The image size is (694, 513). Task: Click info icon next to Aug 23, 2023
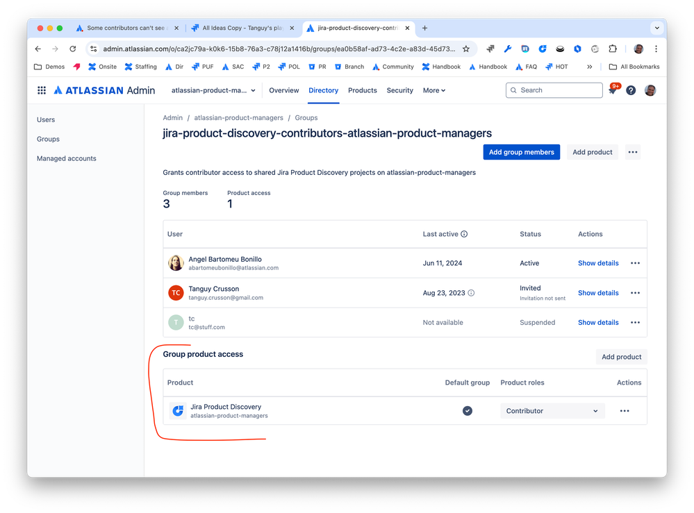click(x=472, y=293)
